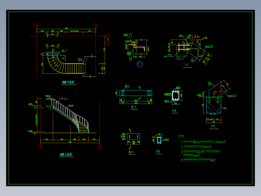Image resolution: width=261 pixels, height=196 pixels.
Task: Select grid bubble C beside the plan
Action: click(108, 43)
